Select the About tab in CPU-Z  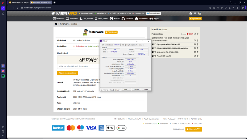tap(140, 45)
